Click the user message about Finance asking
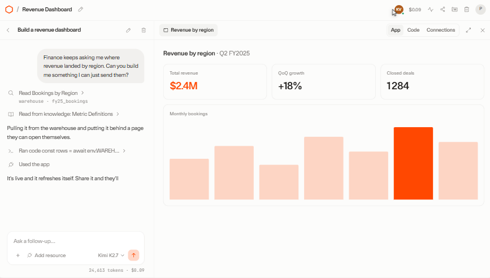This screenshot has width=490, height=278. [x=90, y=66]
